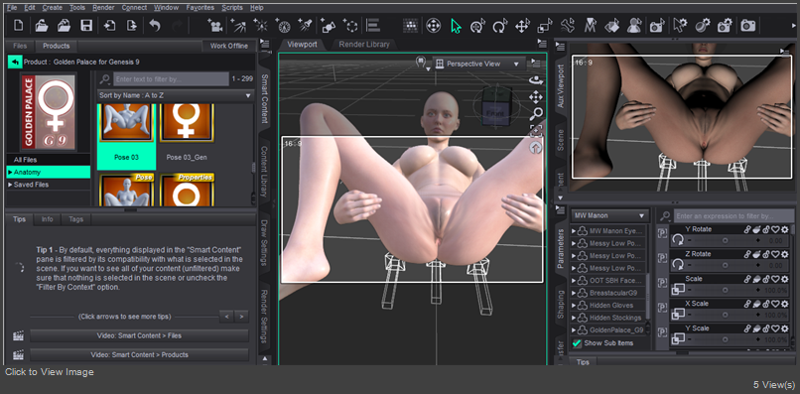Click the Y Rotate slider handle
This screenshot has width=800, height=394.
725,240
